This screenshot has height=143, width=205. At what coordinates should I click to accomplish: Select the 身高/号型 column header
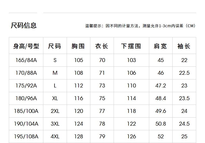pyautogui.click(x=26, y=46)
